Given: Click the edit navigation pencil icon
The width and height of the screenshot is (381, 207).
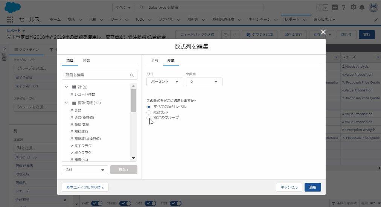Looking at the screenshot, I should (x=376, y=20).
